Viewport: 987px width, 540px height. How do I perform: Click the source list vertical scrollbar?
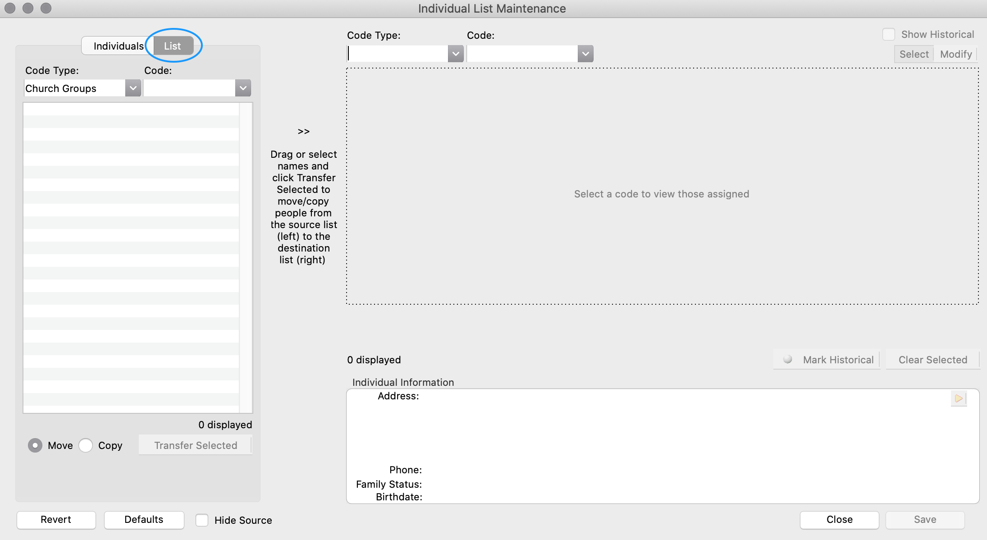coord(246,257)
